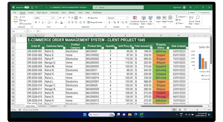
Task: Open File Explorer from taskbar
Action: coord(130,114)
